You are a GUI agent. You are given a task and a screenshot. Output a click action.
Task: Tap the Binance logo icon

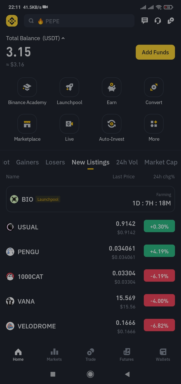point(12,21)
